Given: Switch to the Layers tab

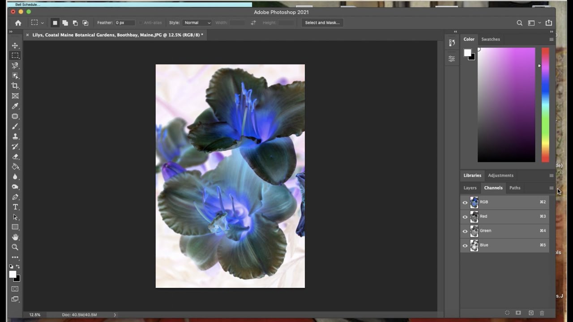Looking at the screenshot, I should (x=470, y=188).
